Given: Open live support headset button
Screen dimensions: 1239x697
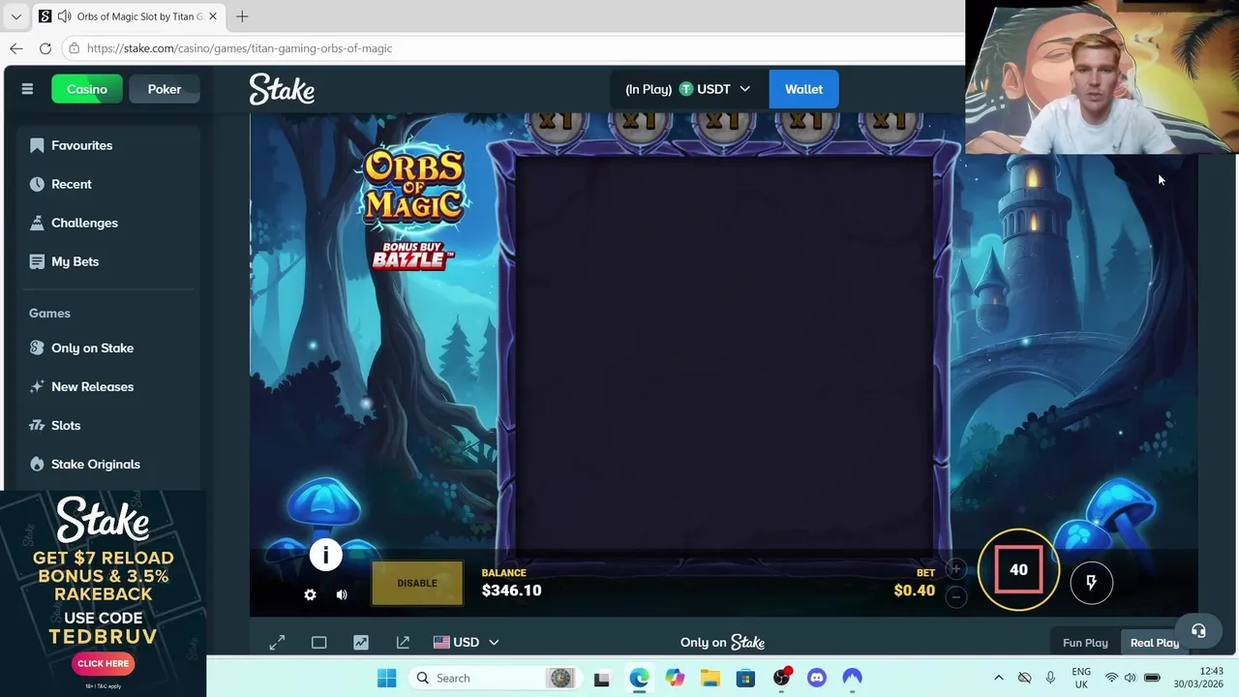Looking at the screenshot, I should point(1198,631).
